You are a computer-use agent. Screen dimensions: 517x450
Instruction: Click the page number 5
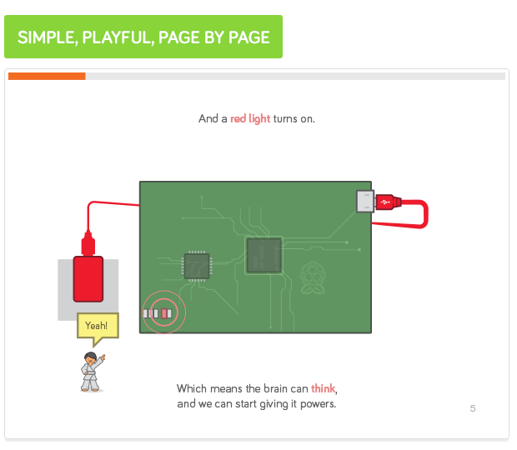pyautogui.click(x=473, y=408)
